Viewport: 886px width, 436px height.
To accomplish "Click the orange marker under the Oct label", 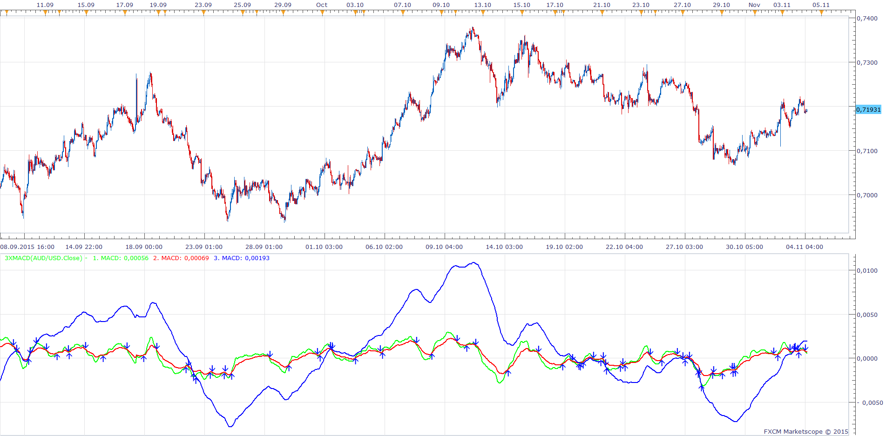I will coord(322,13).
